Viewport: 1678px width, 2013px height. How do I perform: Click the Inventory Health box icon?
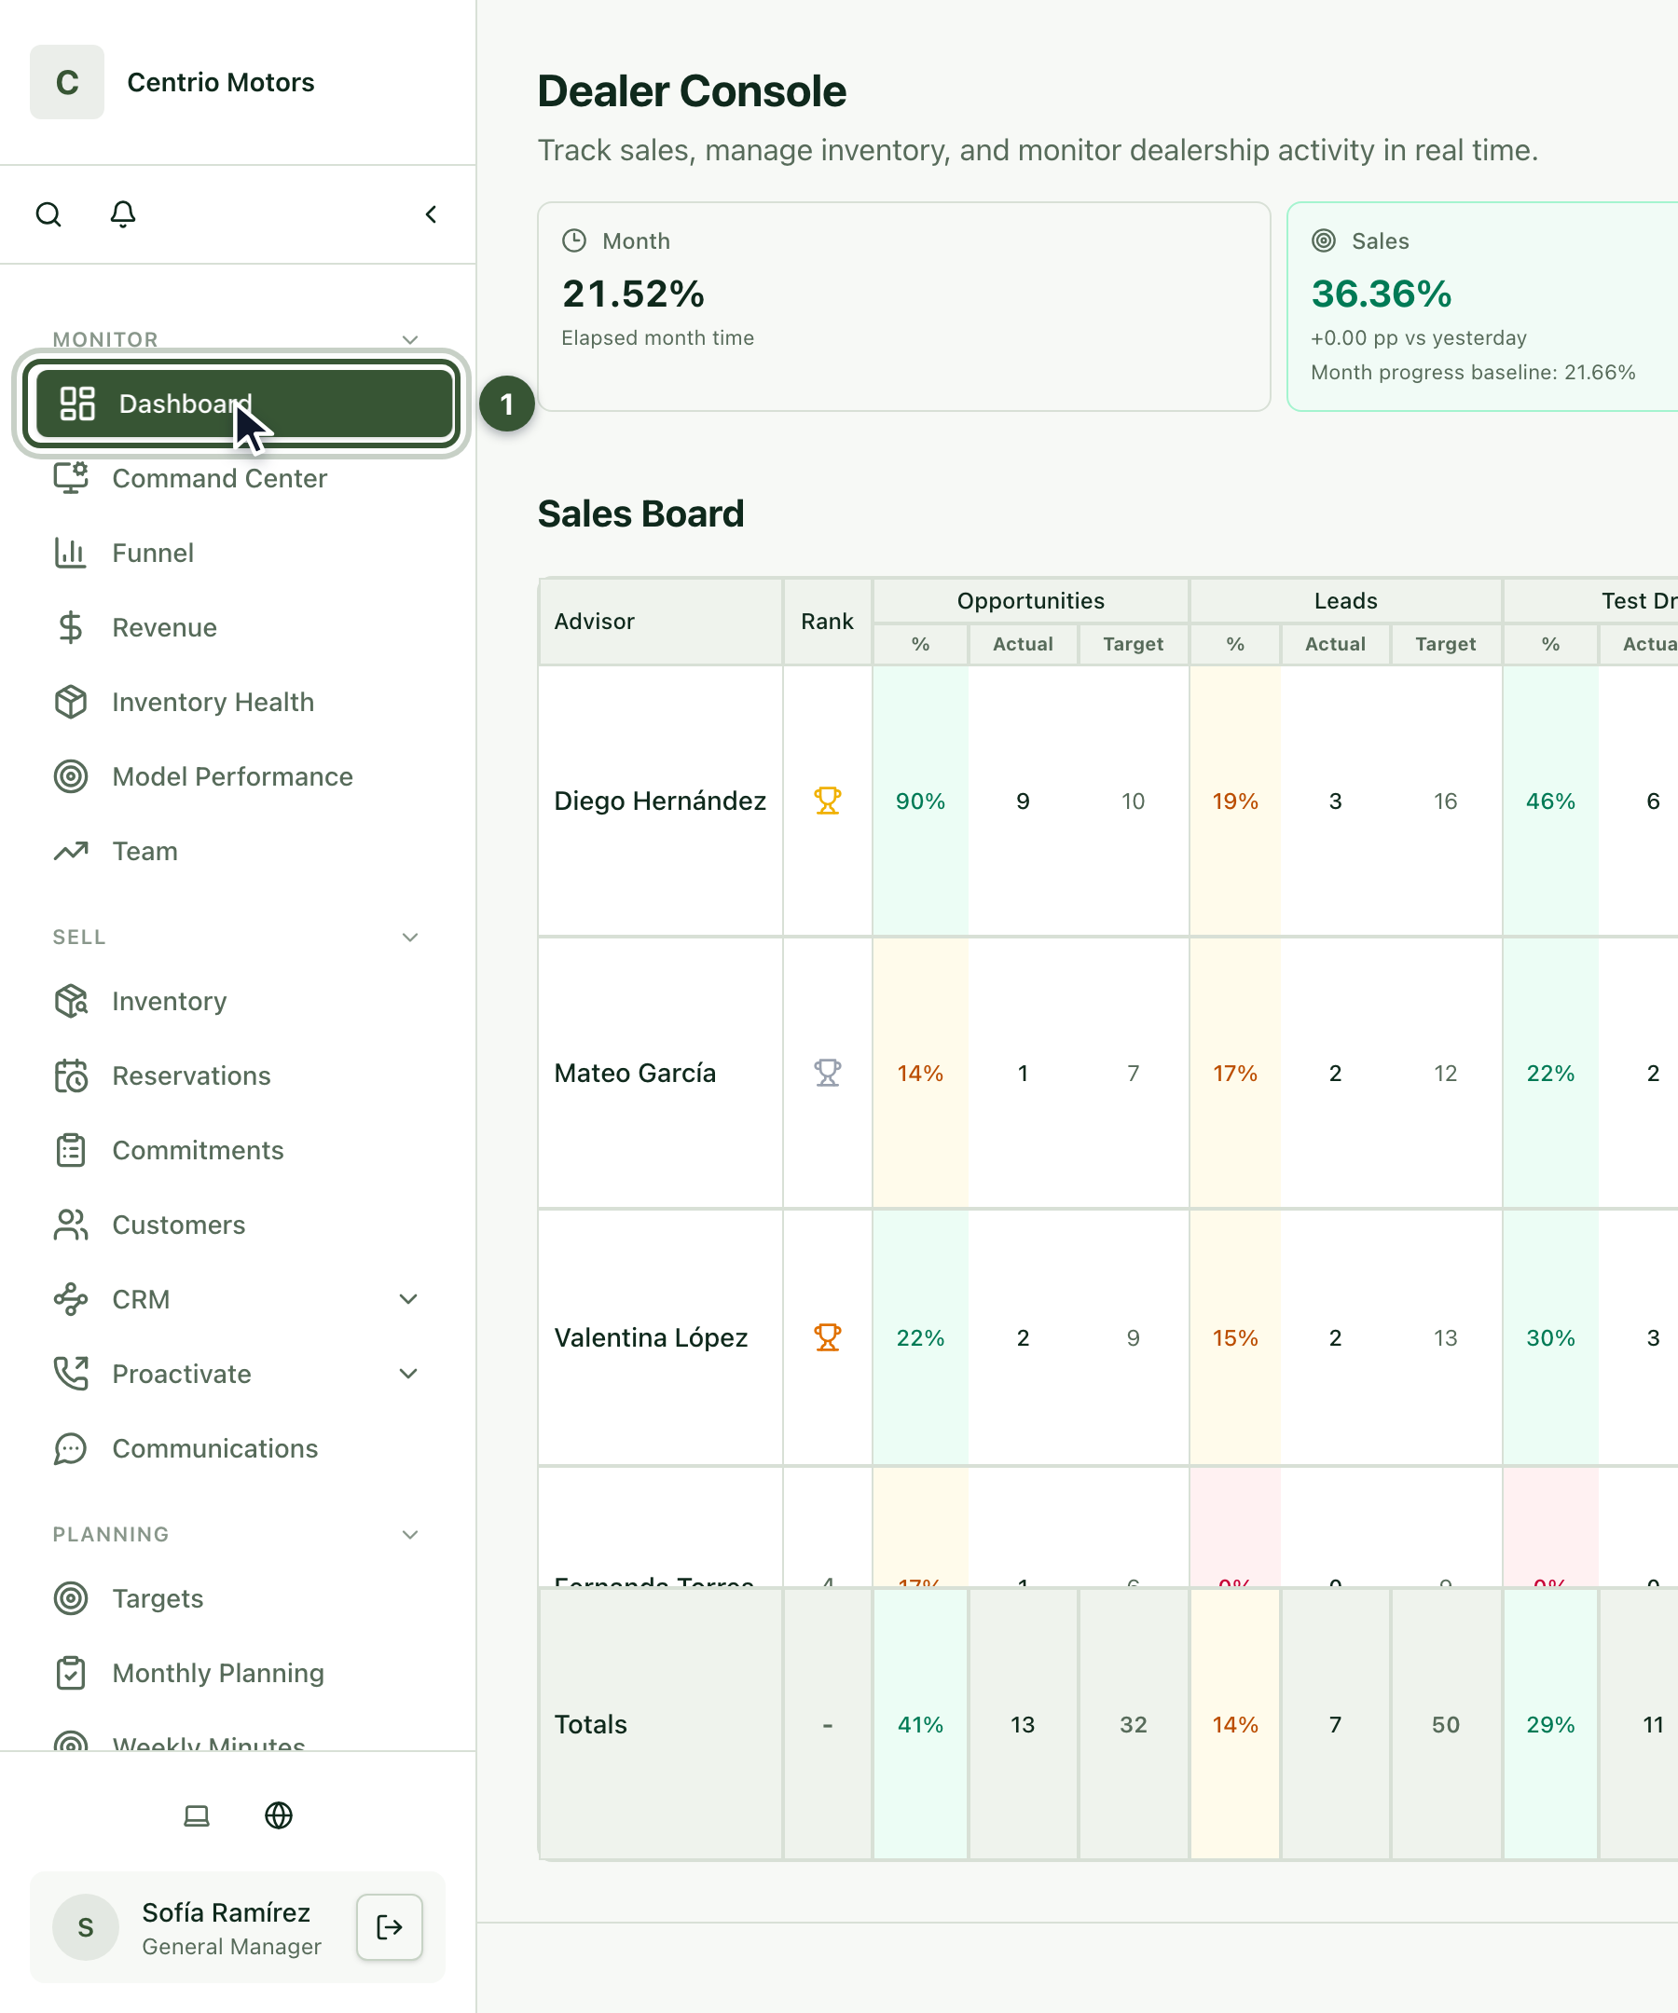point(71,702)
